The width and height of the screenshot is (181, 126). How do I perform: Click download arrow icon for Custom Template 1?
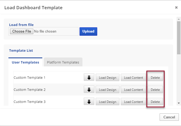[89, 77]
